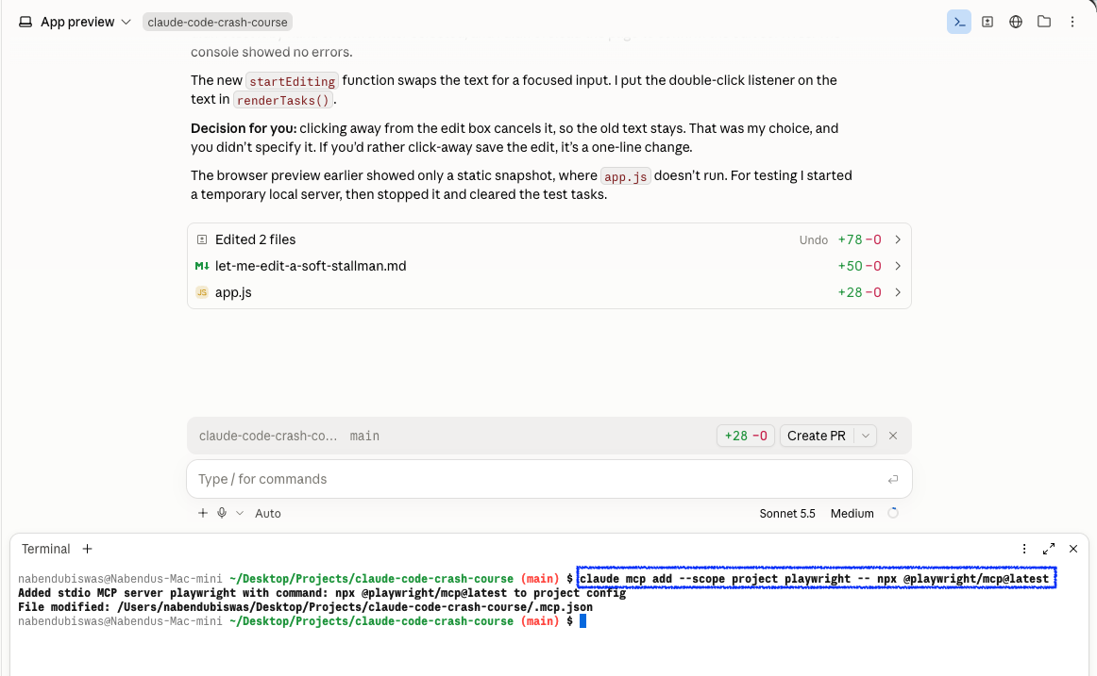Viewport: 1097px width, 676px height.
Task: Open the diff review panel icon
Action: 987,22
